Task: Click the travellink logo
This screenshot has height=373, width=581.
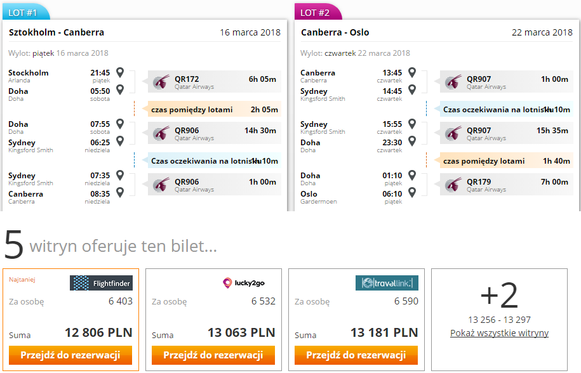Action: pos(387,283)
